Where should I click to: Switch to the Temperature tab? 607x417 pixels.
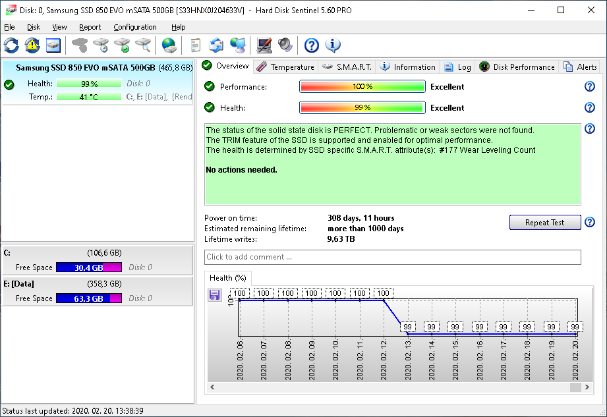pyautogui.click(x=285, y=67)
